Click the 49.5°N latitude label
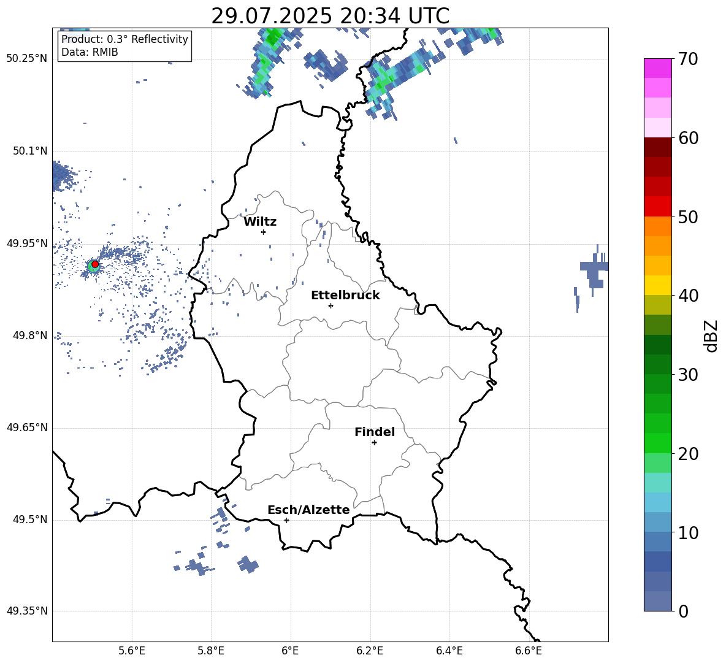The width and height of the screenshot is (726, 663). click(x=30, y=520)
